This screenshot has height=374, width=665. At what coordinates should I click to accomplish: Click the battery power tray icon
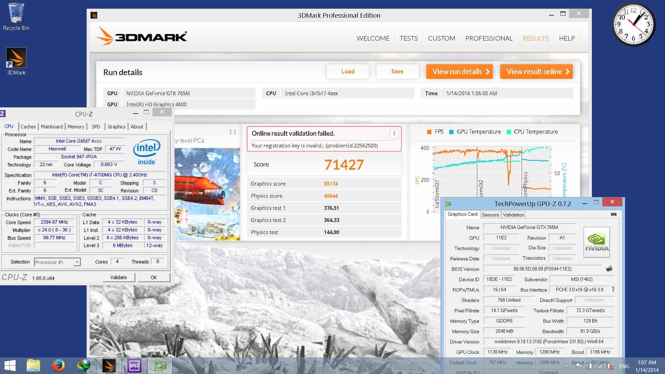pos(589,366)
